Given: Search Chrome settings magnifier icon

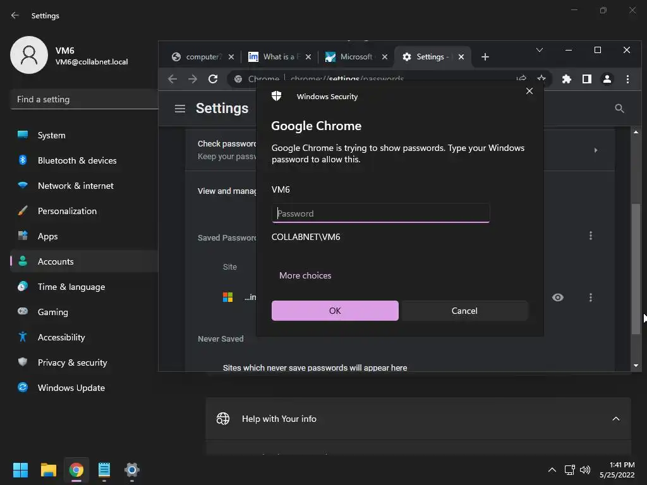Looking at the screenshot, I should [619, 109].
